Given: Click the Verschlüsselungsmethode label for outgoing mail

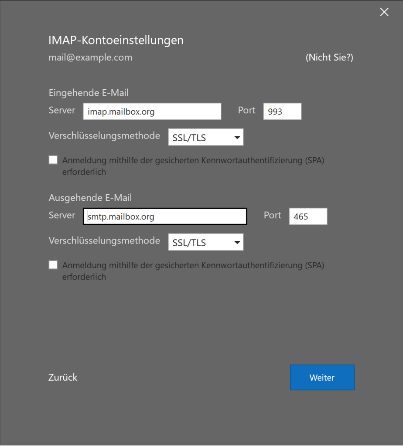Looking at the screenshot, I should pos(104,240).
